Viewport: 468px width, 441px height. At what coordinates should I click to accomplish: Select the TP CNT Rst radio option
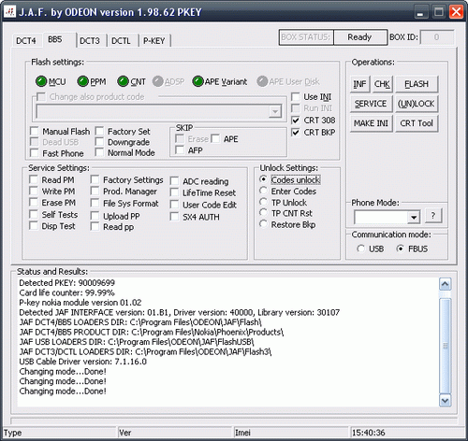pyautogui.click(x=263, y=213)
